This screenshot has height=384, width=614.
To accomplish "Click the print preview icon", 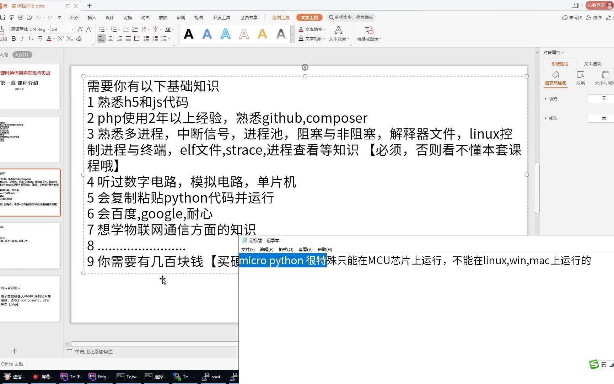I will 29,17.
